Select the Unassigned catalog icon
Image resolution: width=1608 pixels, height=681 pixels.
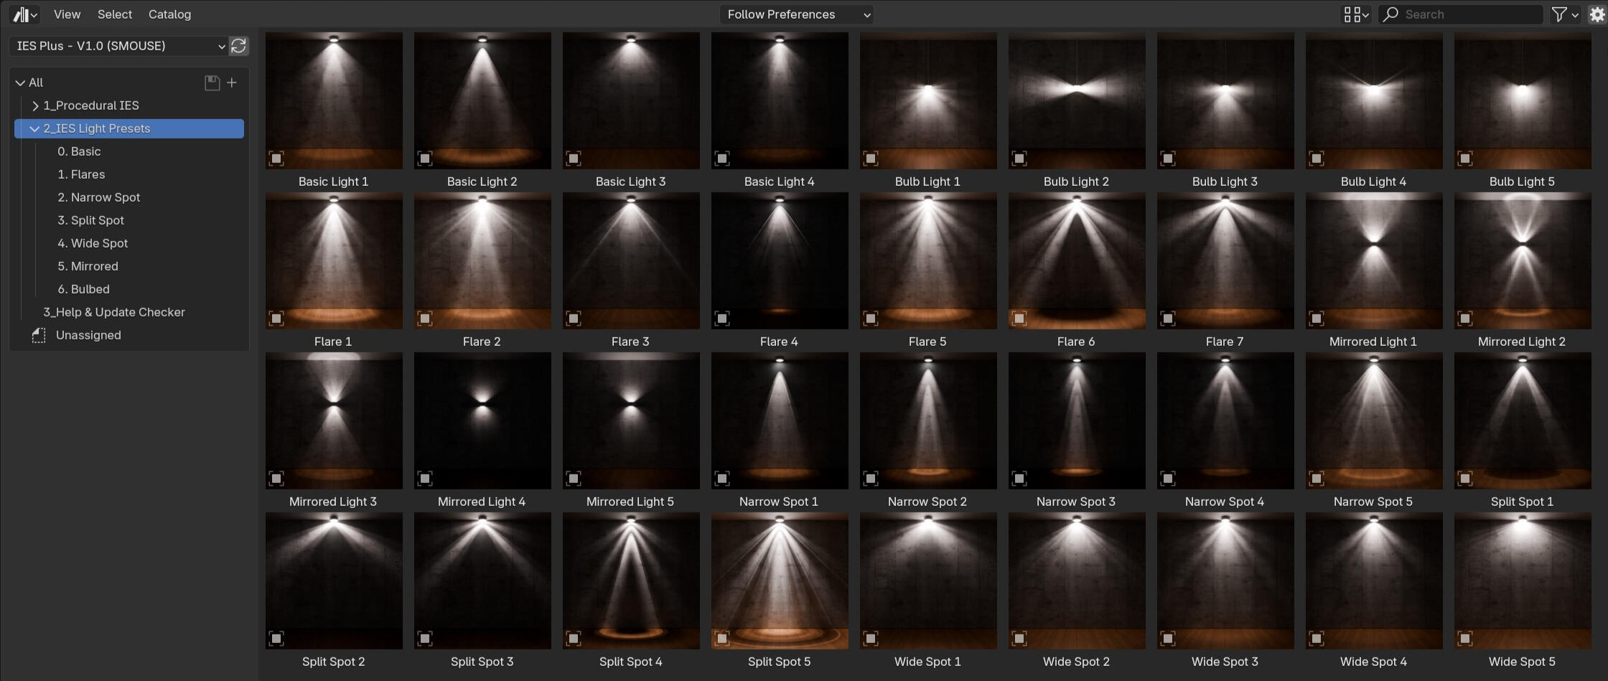pos(39,335)
